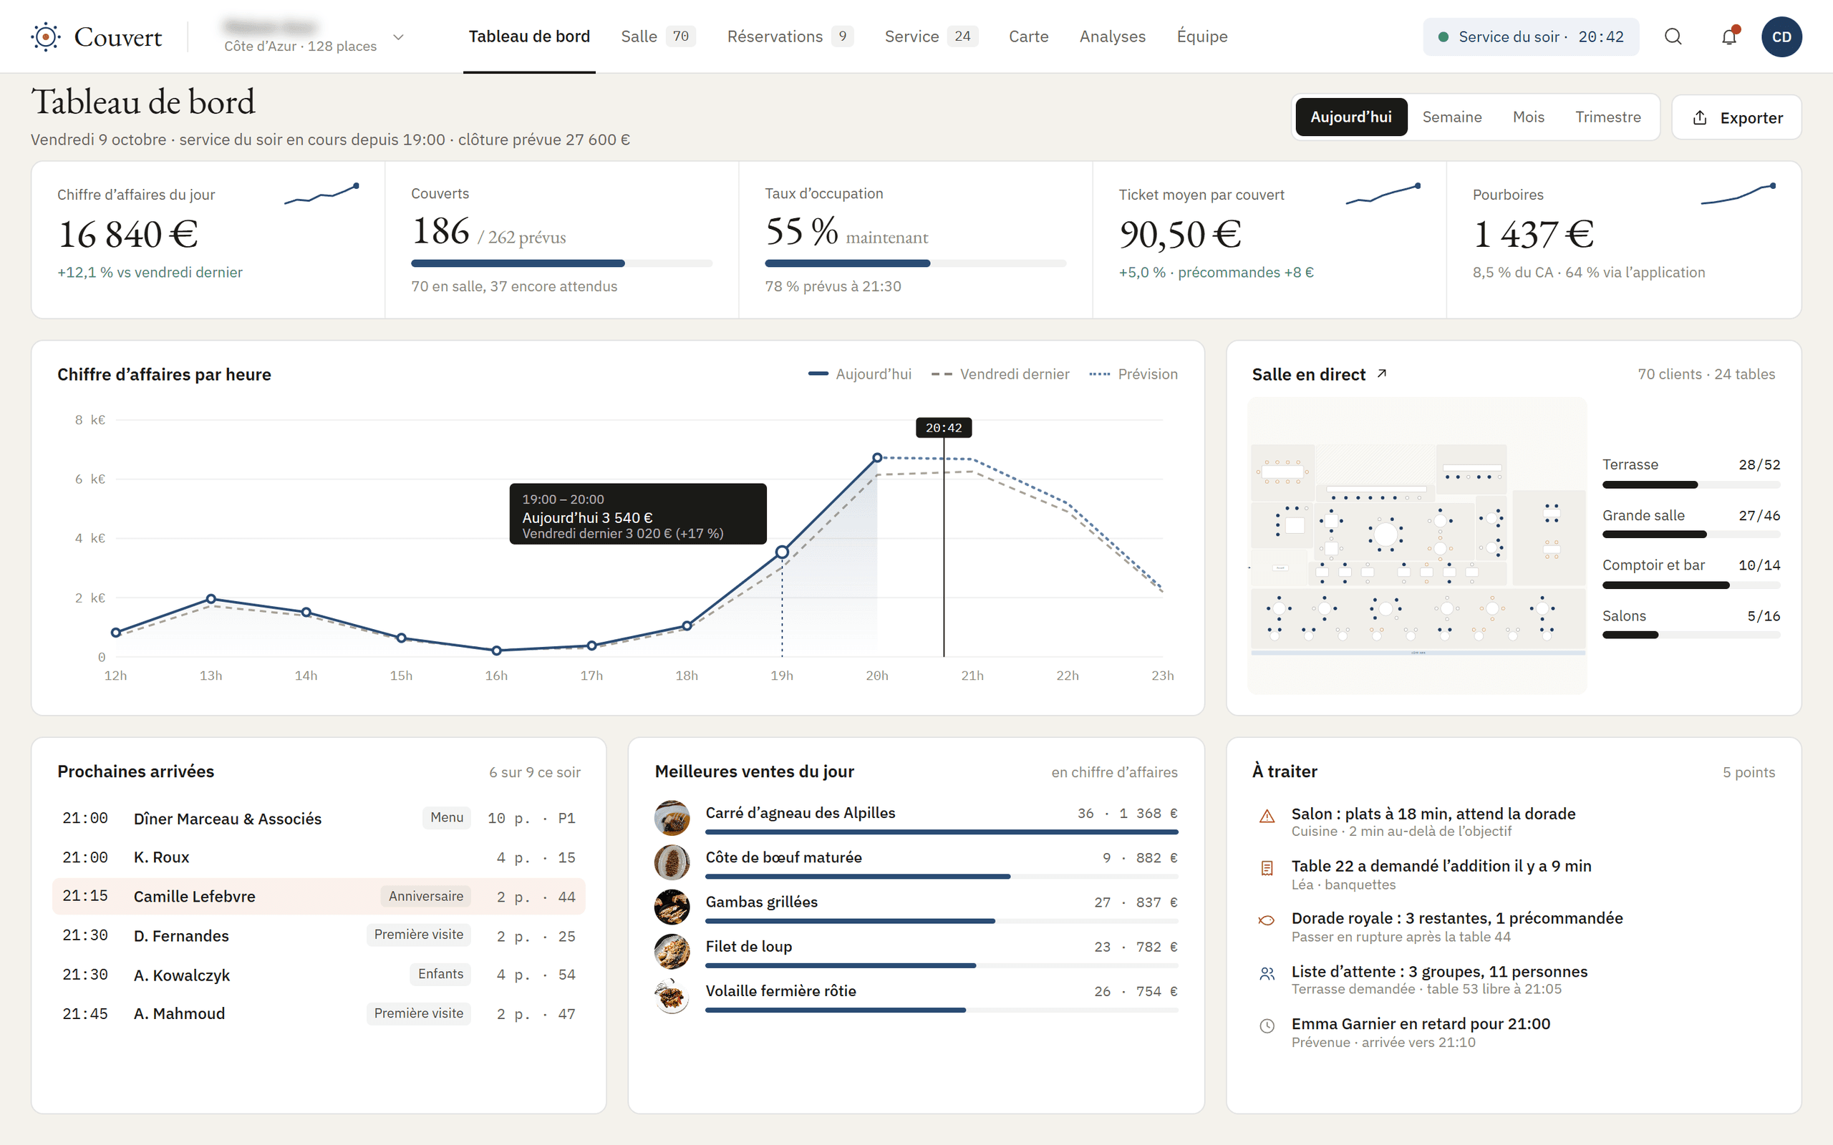Click the 20h data point on the chart
The width and height of the screenshot is (1833, 1145).
(x=877, y=457)
